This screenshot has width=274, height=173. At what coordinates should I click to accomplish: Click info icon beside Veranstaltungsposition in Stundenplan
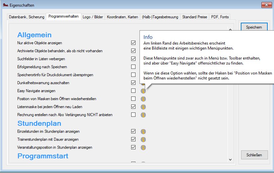coord(143,147)
